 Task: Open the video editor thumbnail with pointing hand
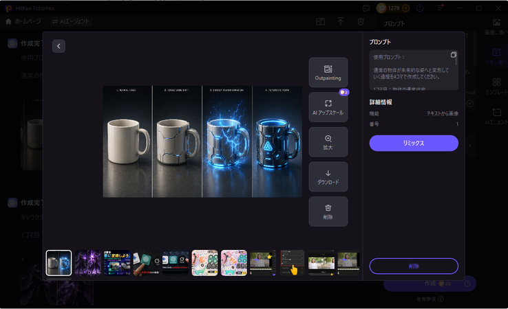point(263,263)
